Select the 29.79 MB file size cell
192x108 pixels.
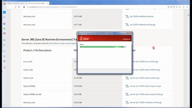[x=78, y=16]
